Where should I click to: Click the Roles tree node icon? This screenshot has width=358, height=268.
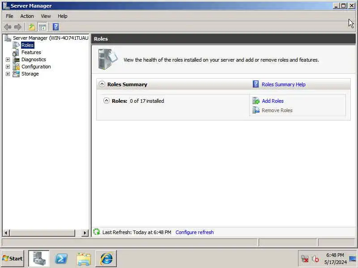click(x=16, y=45)
